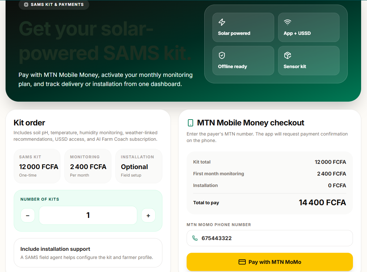Click the 'One-time' caption under SAMS kit price
The image size is (367, 272).
pos(28,175)
